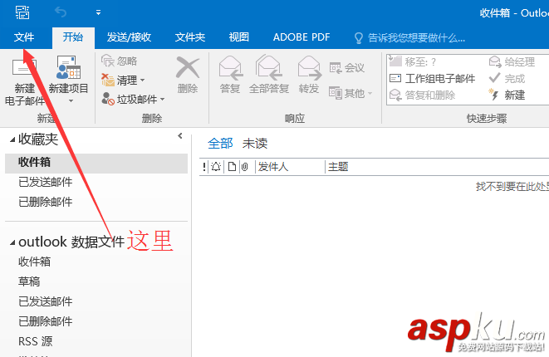This screenshot has height=357, width=549.
Task: Select the 新建 lightning quick step
Action: 507,95
